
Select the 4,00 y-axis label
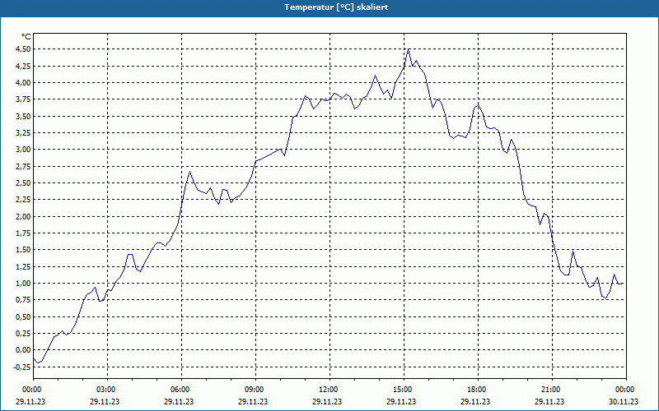click(24, 83)
